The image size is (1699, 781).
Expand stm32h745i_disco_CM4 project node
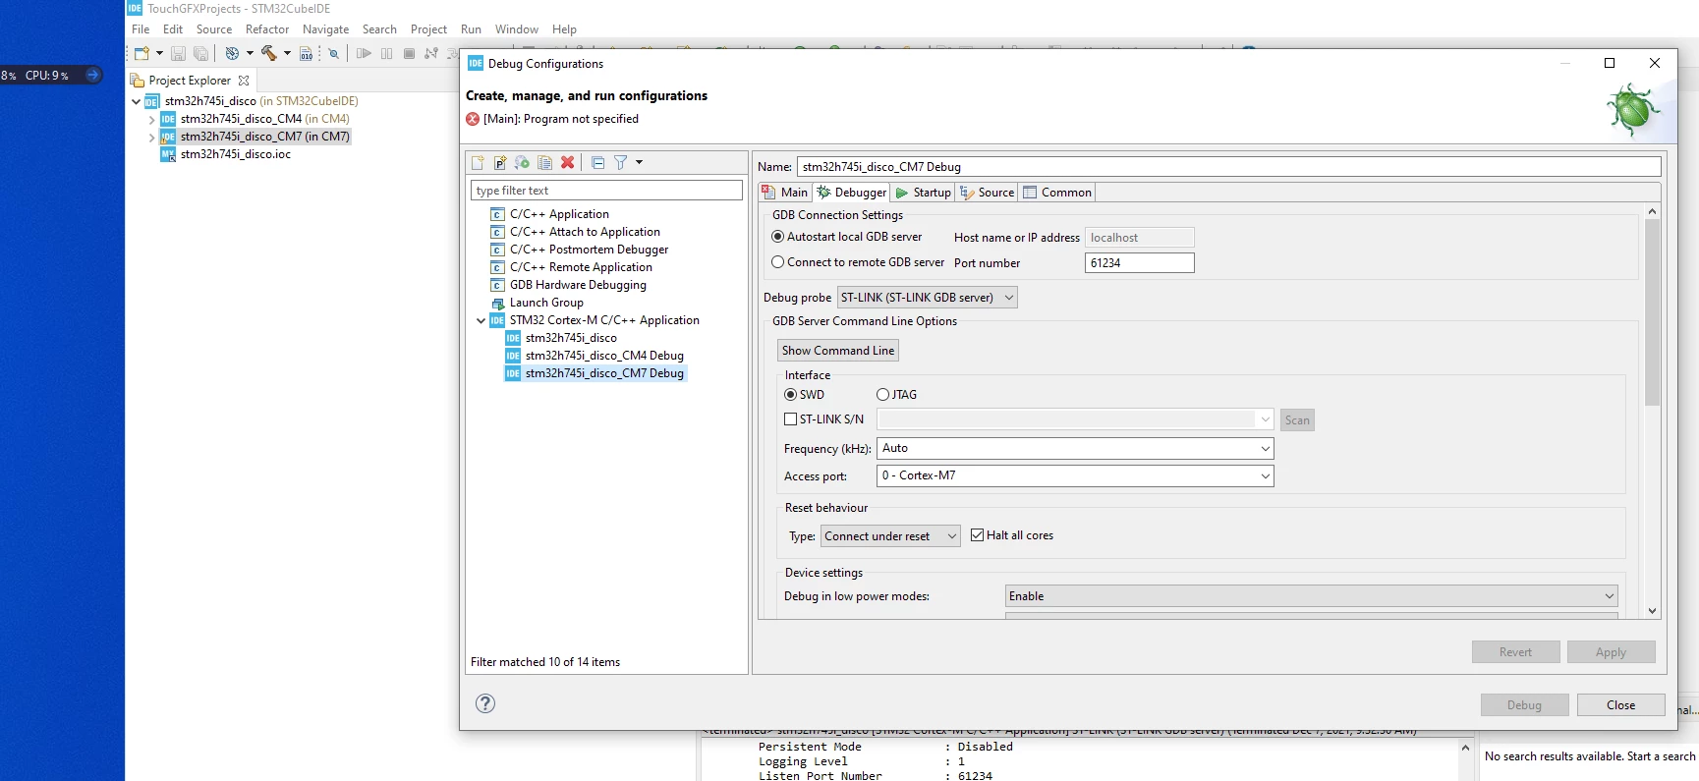(151, 119)
